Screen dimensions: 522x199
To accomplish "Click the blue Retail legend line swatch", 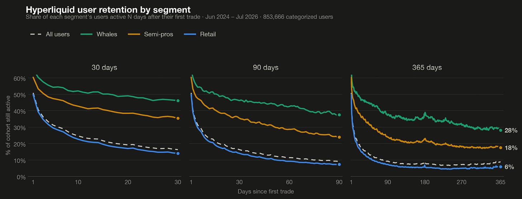I will point(190,34).
